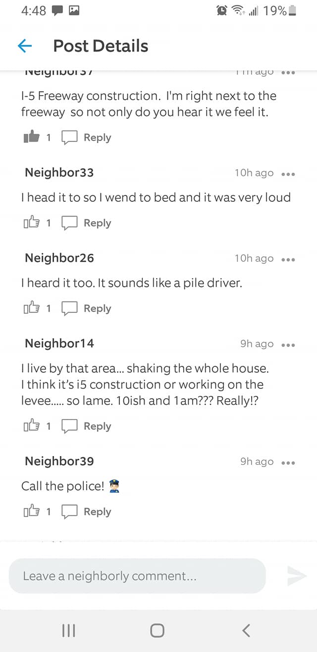Click reply speech bubble under Neighbor39's comment
This screenshot has width=317, height=652.
click(69, 512)
